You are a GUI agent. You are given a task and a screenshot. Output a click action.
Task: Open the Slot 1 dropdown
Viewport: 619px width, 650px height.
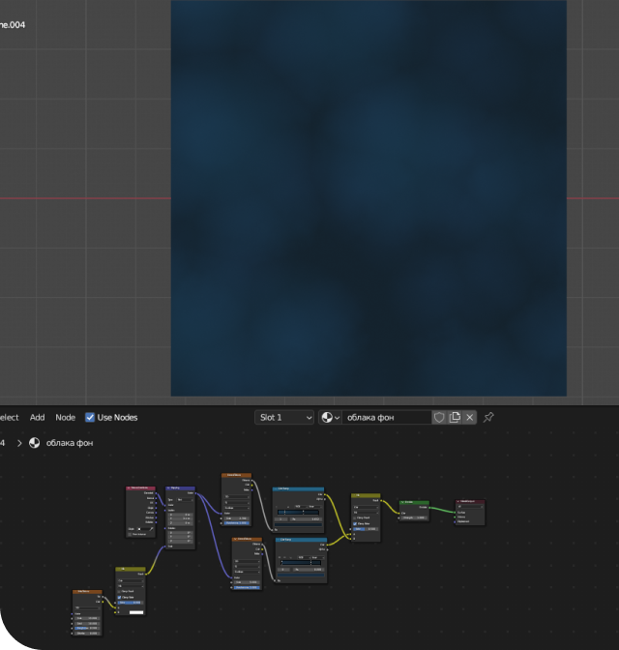[x=284, y=417]
